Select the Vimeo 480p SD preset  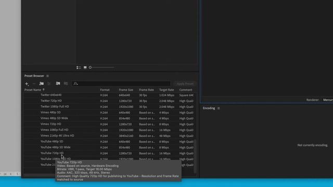click(x=50, y=112)
